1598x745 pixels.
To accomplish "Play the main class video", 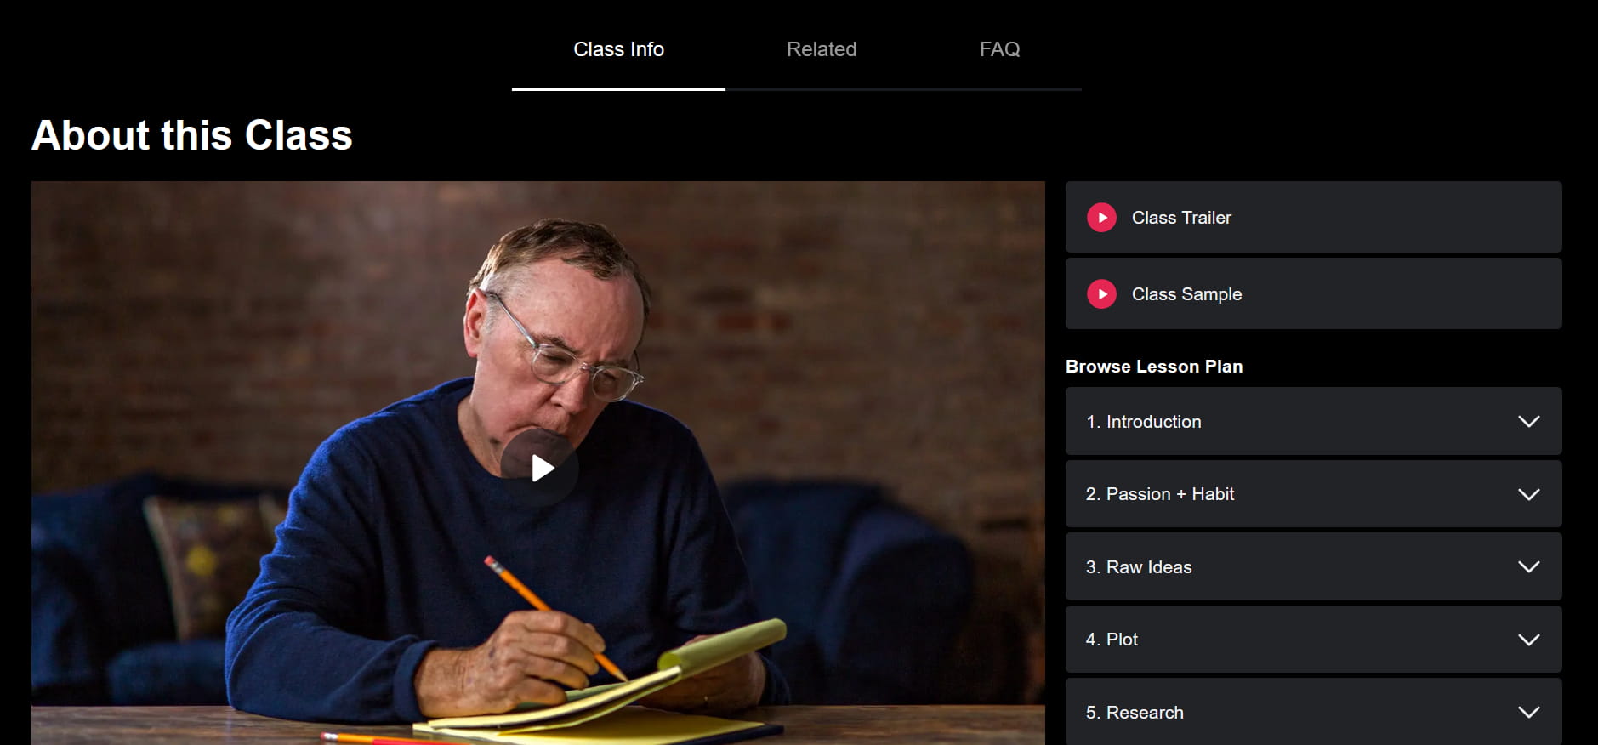I will point(539,468).
